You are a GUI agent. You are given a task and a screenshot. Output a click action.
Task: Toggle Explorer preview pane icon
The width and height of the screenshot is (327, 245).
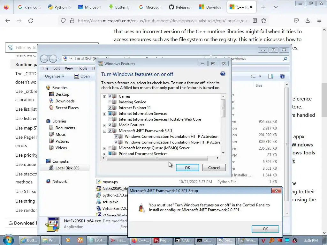coord(271,76)
